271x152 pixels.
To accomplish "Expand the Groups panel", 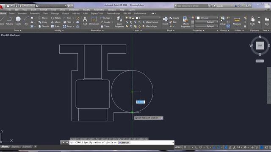I will [x=225, y=30].
